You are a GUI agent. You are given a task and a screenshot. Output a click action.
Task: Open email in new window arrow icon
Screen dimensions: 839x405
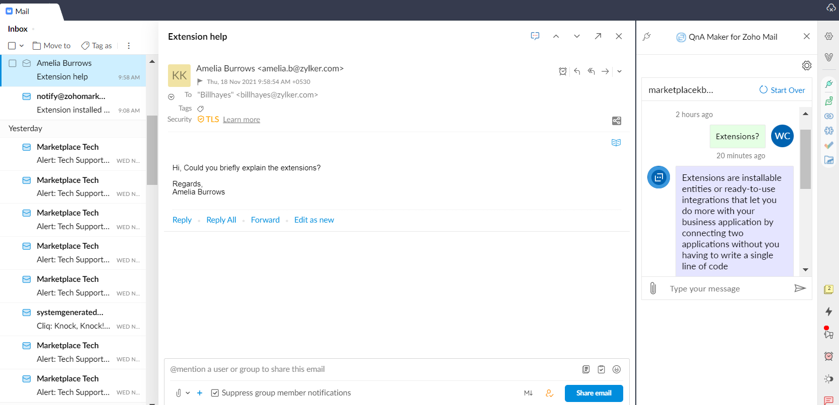click(598, 36)
